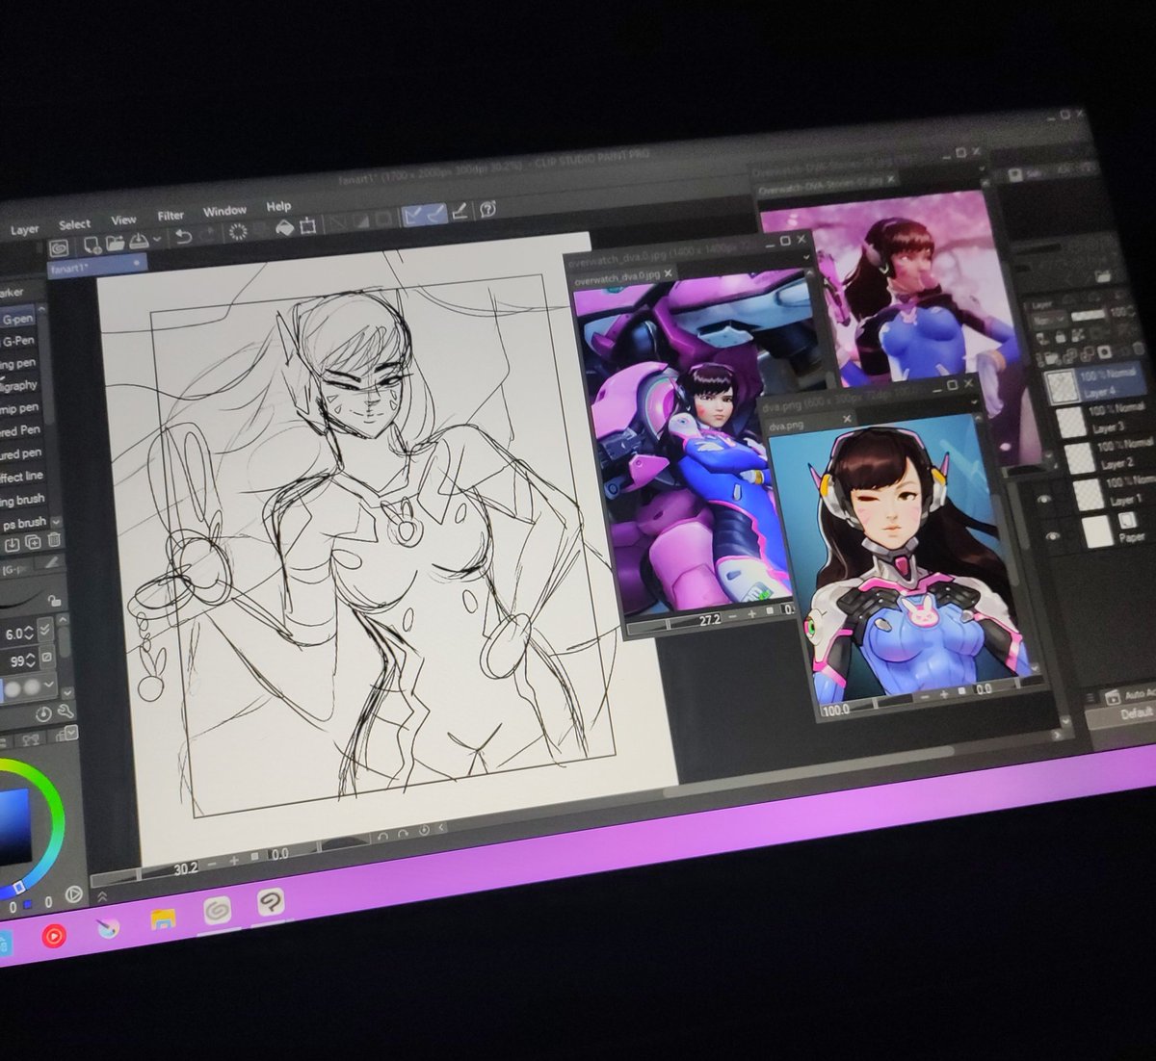Click the Scale/Rotate transform icon
1156x1061 pixels.
309,225
